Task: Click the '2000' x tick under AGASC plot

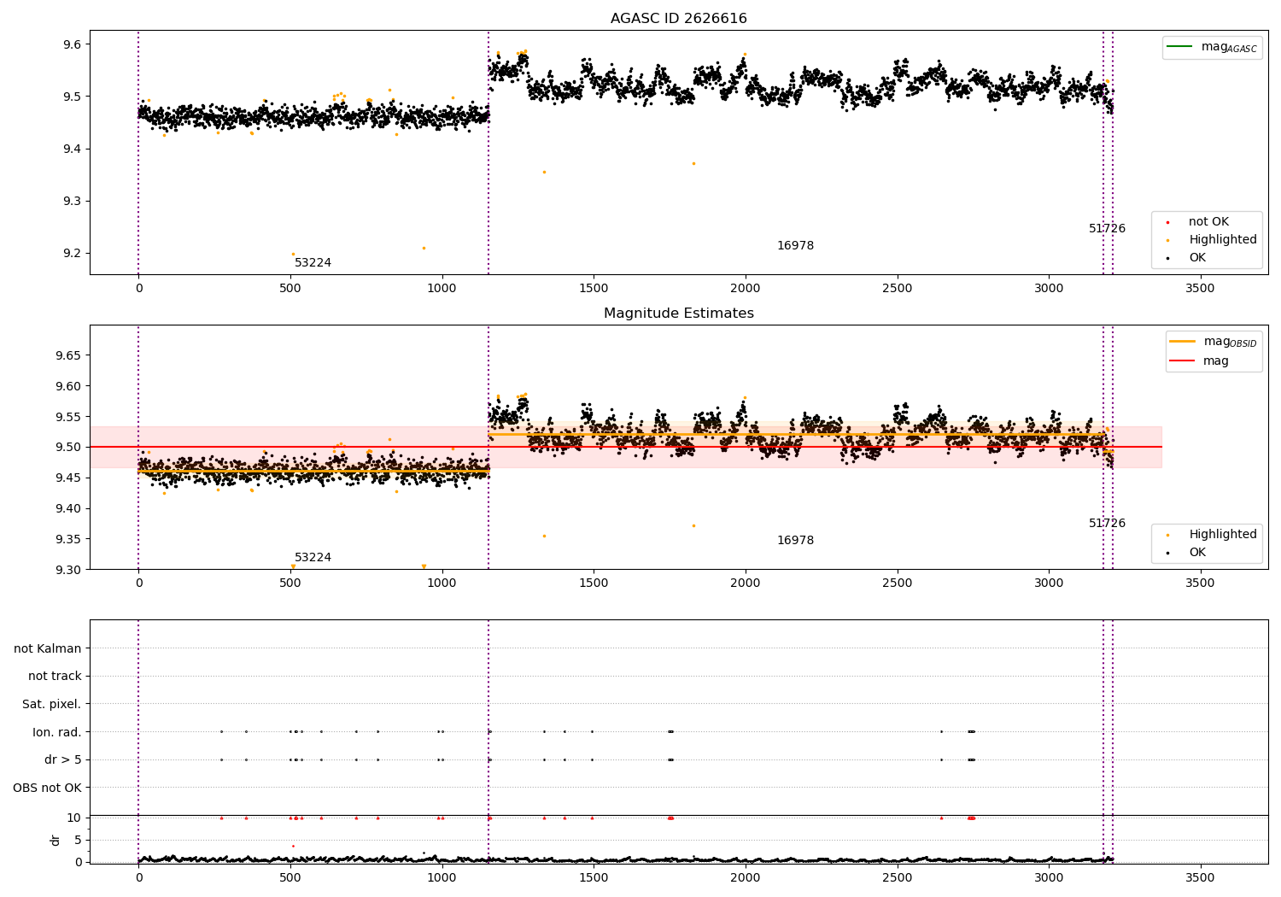Action: point(746,289)
